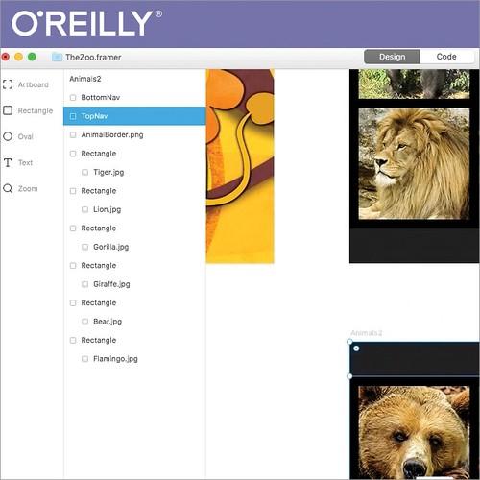Screen dimensions: 480x480
Task: Click the image icon beside Flamingo.jpg
Action: pos(84,359)
